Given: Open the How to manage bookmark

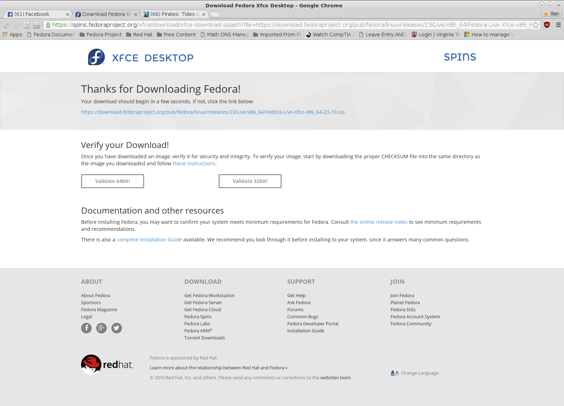Looking at the screenshot, I should [489, 35].
